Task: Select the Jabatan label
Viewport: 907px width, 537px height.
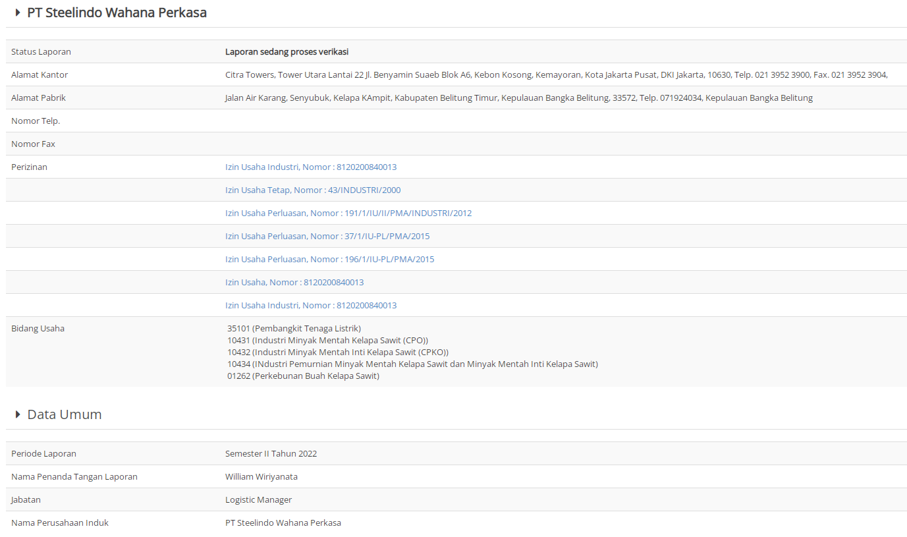Action: click(x=26, y=499)
